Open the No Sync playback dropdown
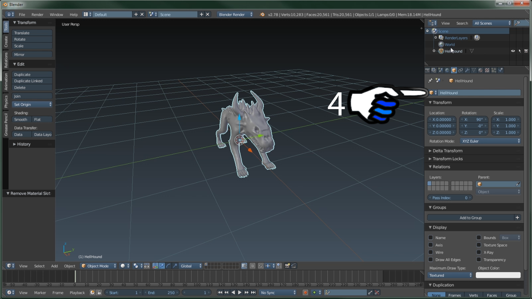532x299 pixels. coord(278,293)
